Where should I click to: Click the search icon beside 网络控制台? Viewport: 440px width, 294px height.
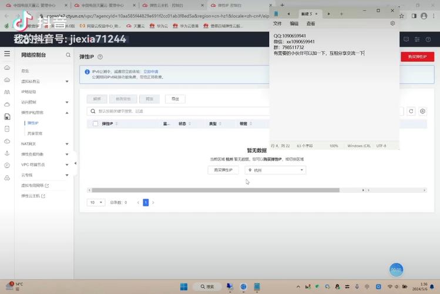(x=68, y=55)
